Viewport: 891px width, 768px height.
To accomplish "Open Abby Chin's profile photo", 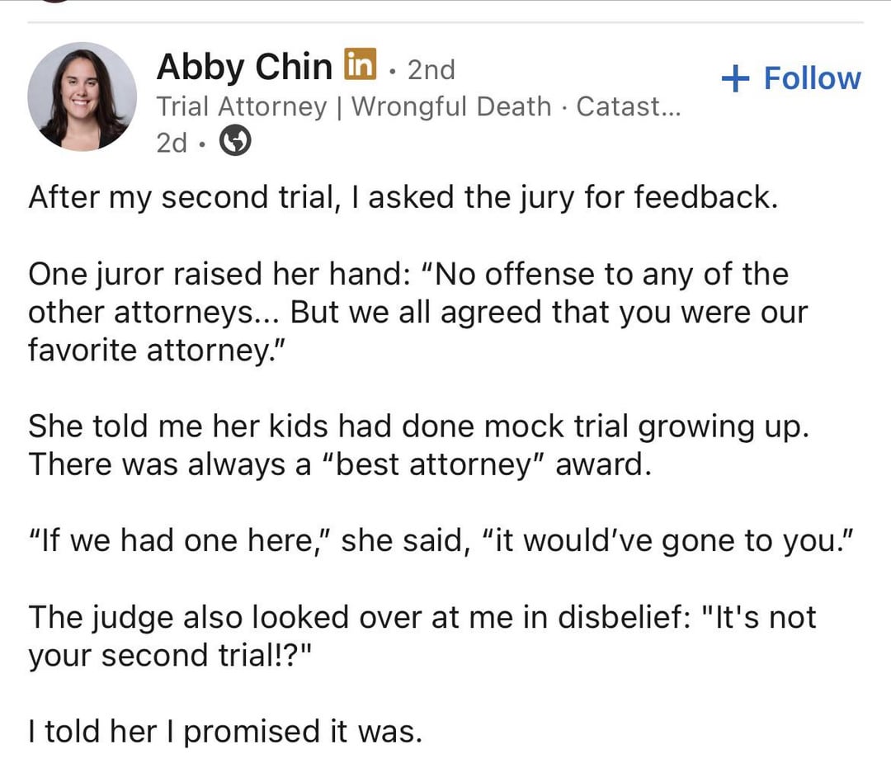I will (x=82, y=97).
